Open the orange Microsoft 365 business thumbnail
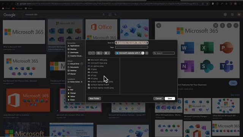Image resolution: width=243 pixels, height=137 pixels. click(28, 100)
